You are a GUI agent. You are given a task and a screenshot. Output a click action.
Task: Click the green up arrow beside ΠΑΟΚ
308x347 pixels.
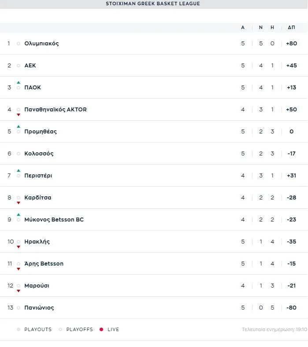[x=19, y=83]
